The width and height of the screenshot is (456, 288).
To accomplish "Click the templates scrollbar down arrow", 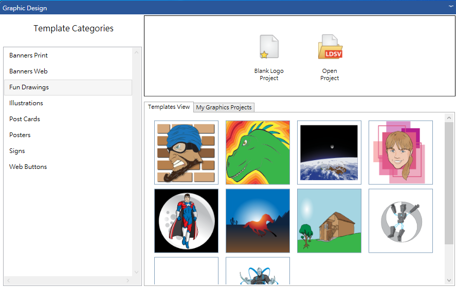I will tap(449, 280).
